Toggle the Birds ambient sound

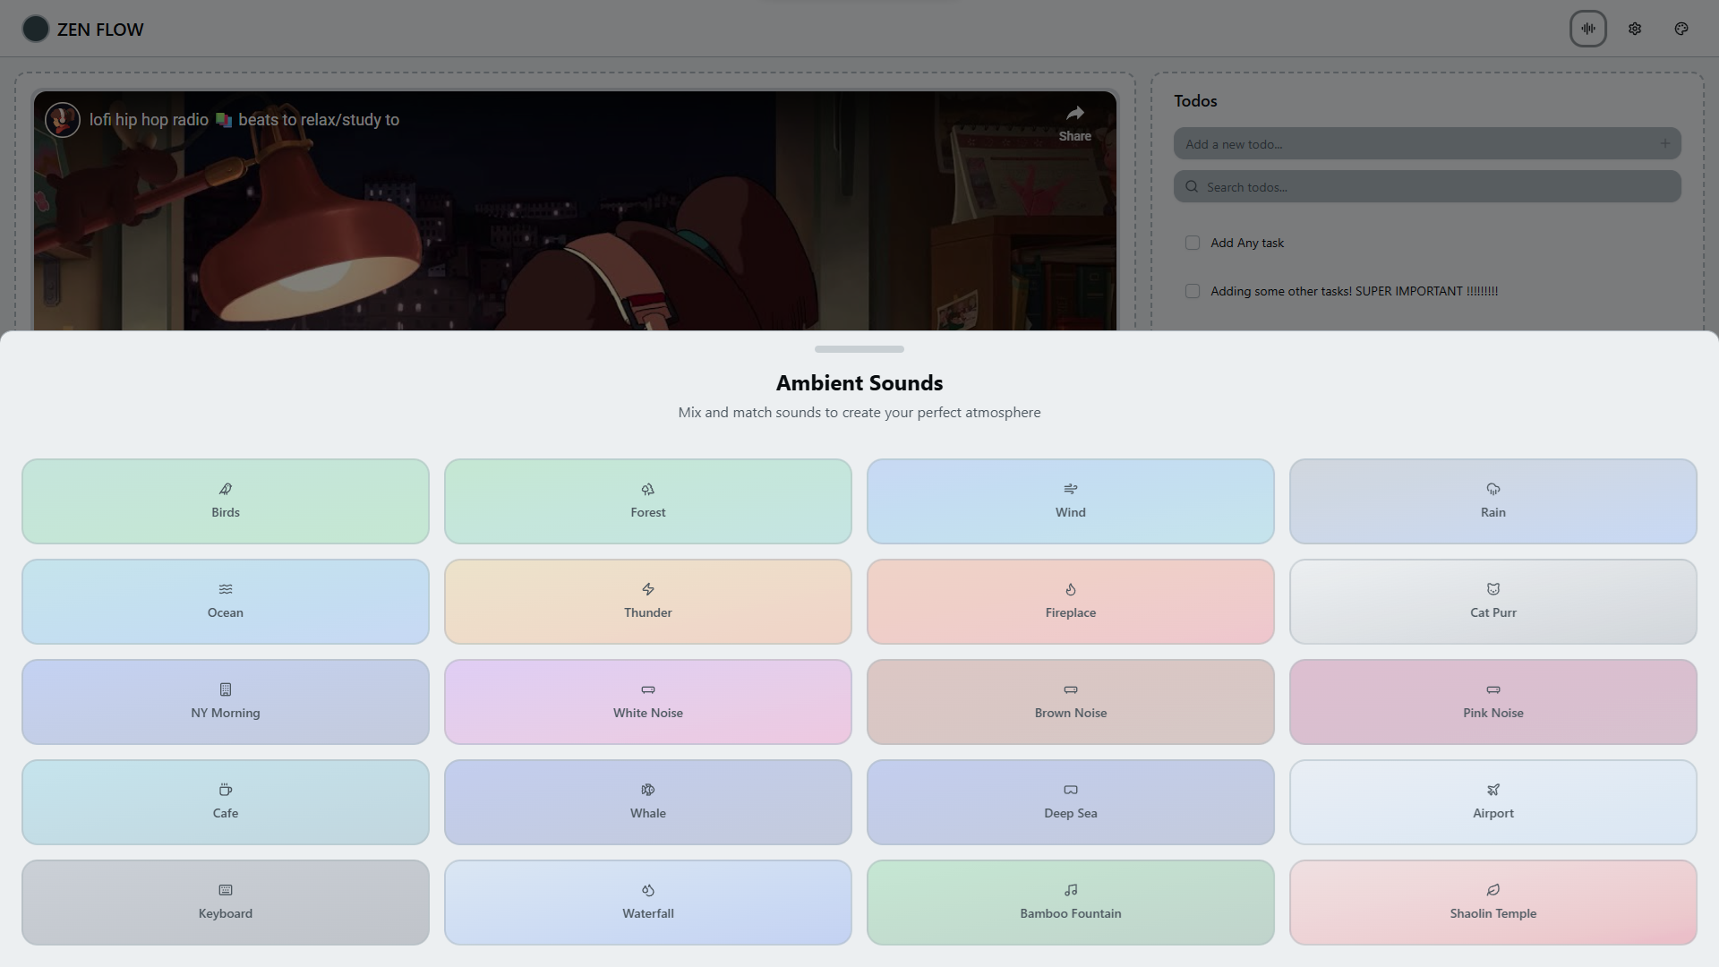[226, 501]
